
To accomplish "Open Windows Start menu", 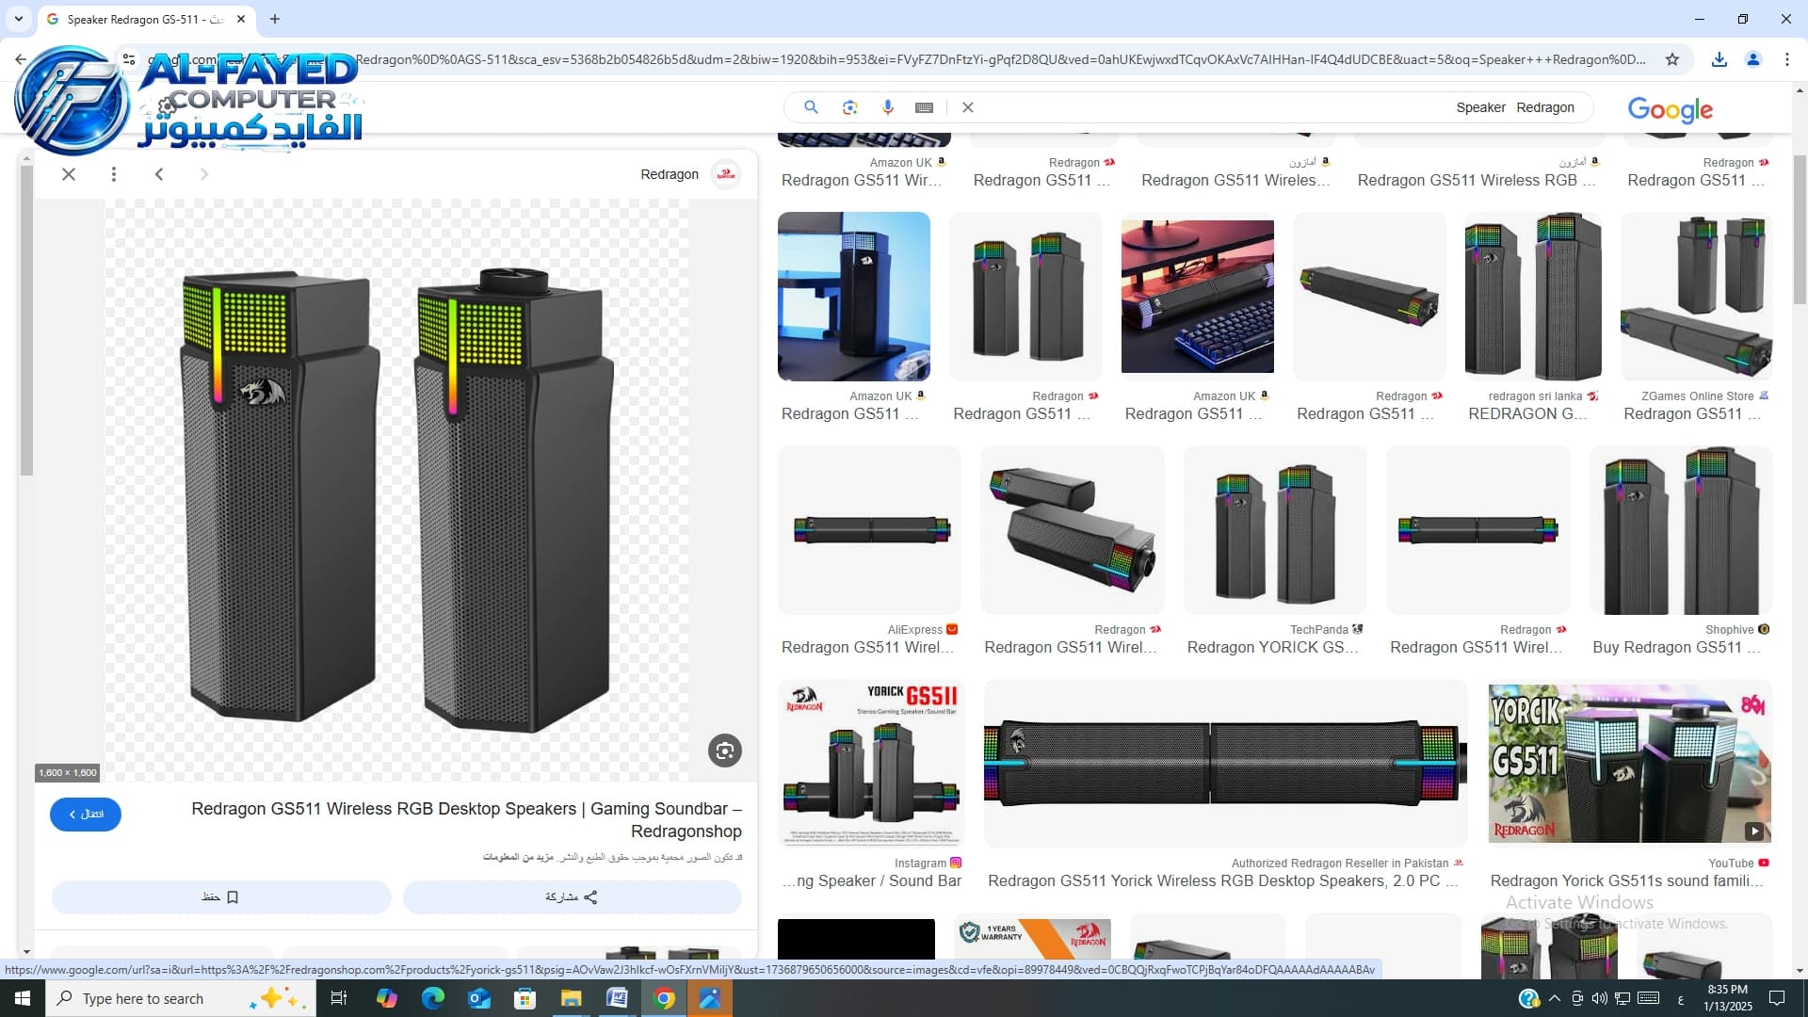I will (x=23, y=998).
